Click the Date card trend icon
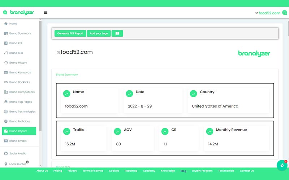This screenshot has width=289, height=180. pos(129,94)
